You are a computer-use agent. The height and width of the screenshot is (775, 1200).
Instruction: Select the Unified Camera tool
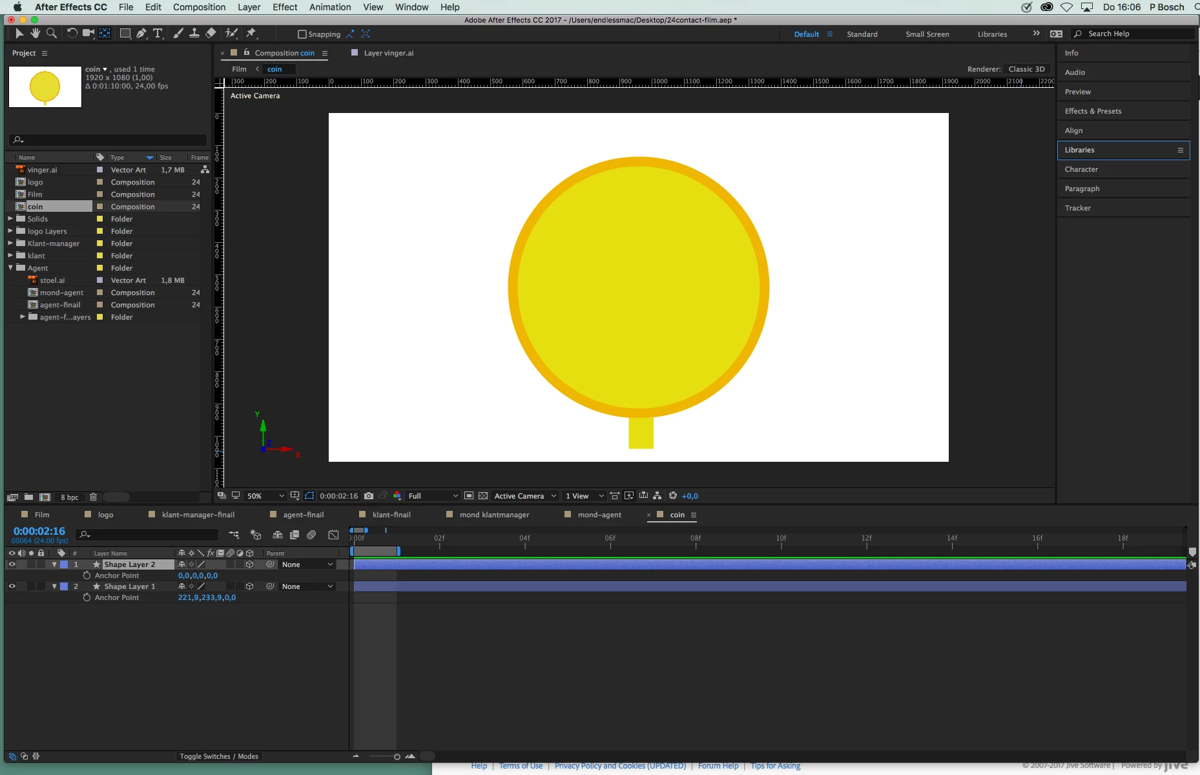click(x=88, y=34)
